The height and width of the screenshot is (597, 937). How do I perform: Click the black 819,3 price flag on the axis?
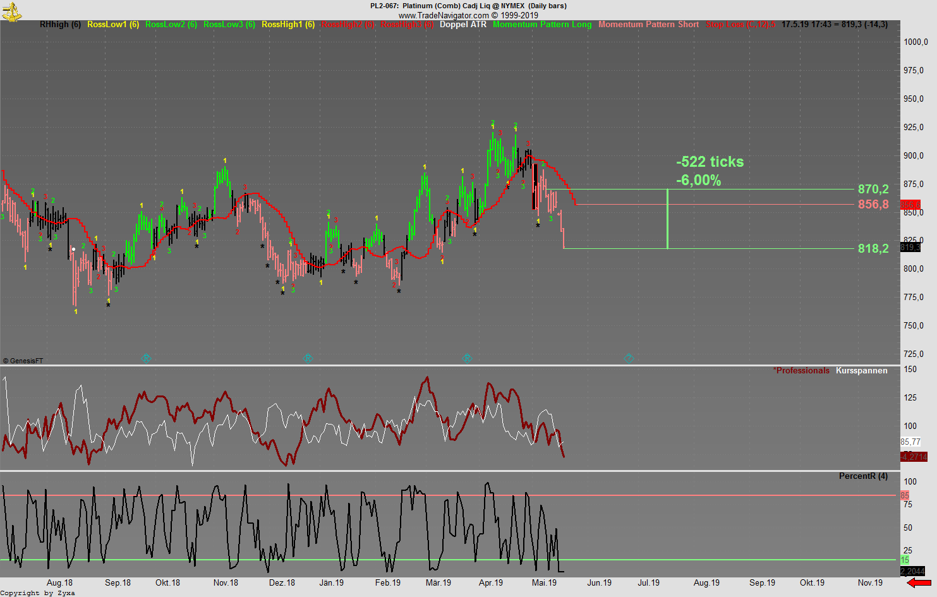click(x=911, y=248)
